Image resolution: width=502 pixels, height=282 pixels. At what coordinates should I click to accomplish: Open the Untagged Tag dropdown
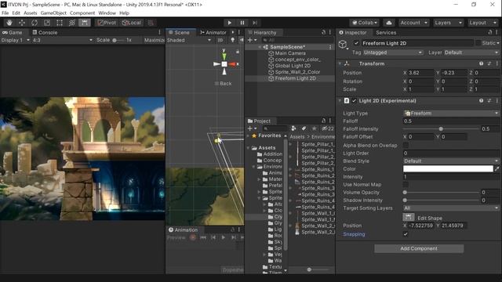pyautogui.click(x=393, y=52)
